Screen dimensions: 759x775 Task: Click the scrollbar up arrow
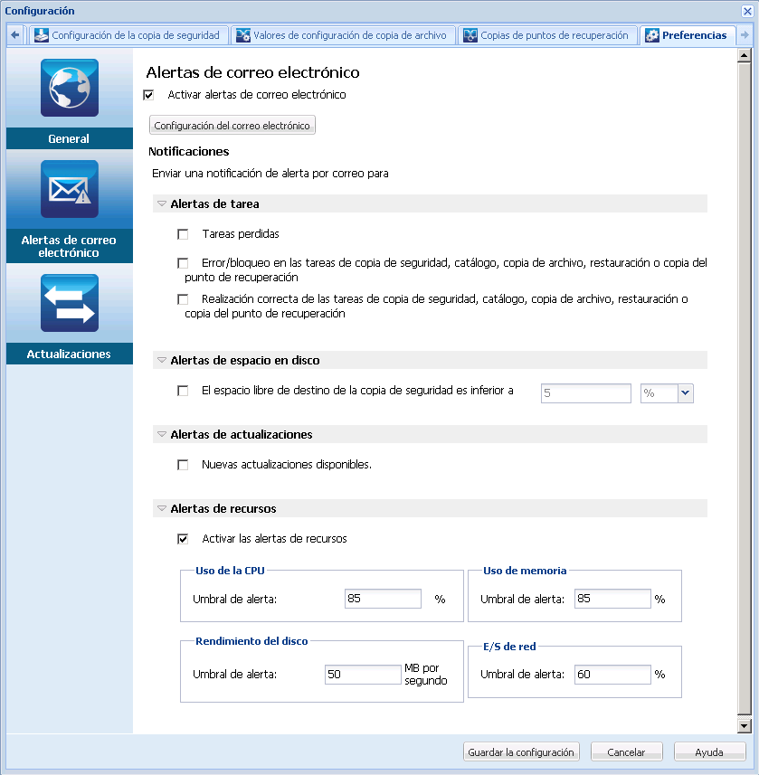744,55
